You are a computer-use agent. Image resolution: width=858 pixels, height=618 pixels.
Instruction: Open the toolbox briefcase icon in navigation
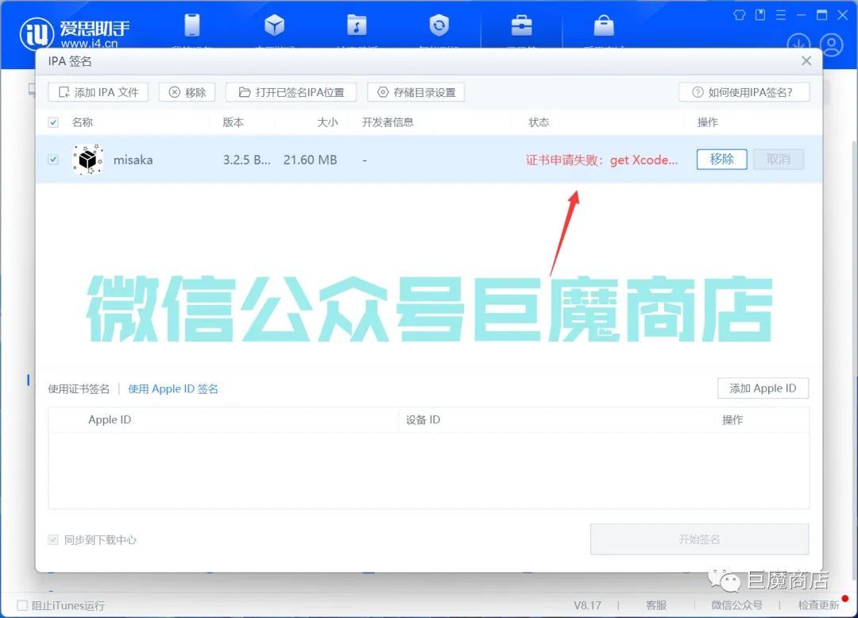[521, 25]
